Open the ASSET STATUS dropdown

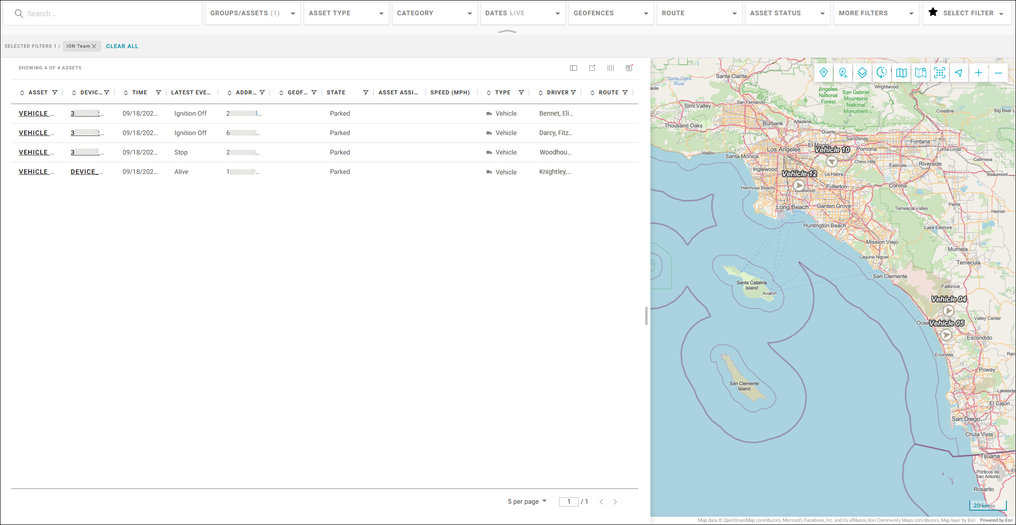click(787, 13)
